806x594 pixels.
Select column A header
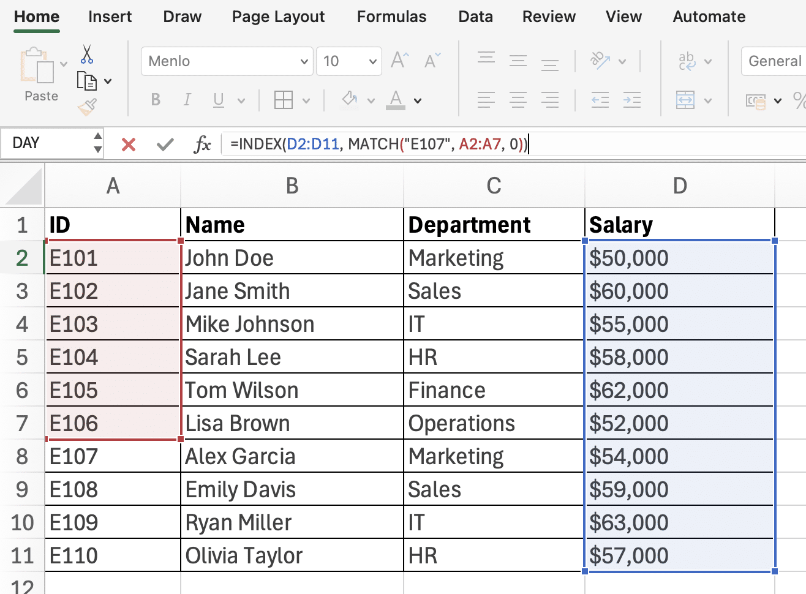(113, 186)
